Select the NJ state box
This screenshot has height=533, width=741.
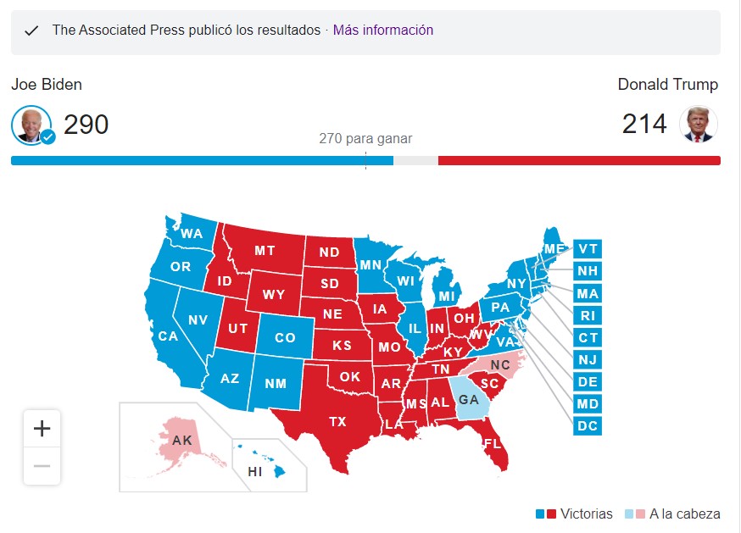pyautogui.click(x=588, y=359)
